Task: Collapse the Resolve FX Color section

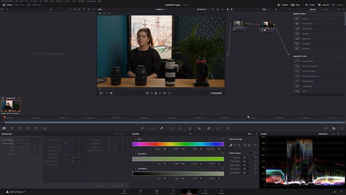Action: (x=343, y=56)
